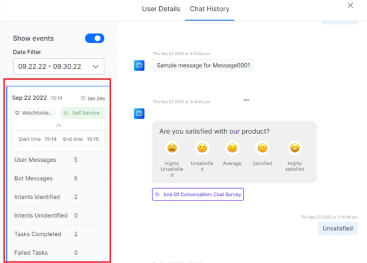Image resolution: width=367 pixels, height=263 pixels.
Task: Select the Highly Unsatisfied emoji
Action: (172, 148)
